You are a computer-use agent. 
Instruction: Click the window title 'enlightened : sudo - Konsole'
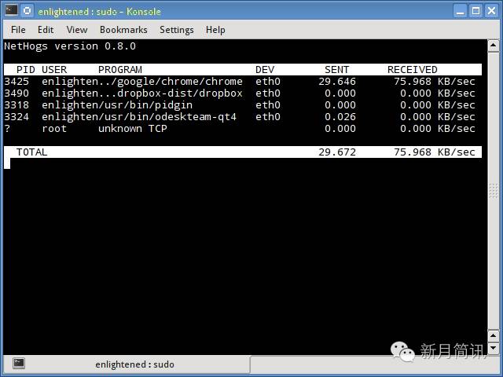click(100, 12)
